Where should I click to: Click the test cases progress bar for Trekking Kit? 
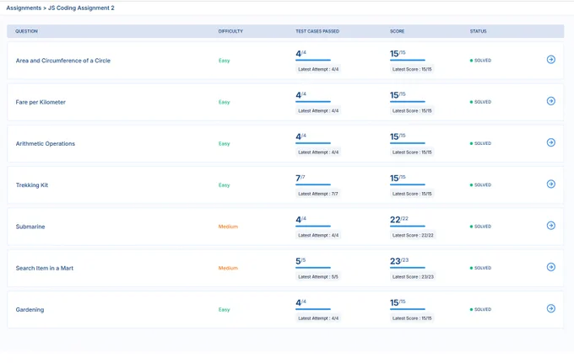pyautogui.click(x=313, y=184)
